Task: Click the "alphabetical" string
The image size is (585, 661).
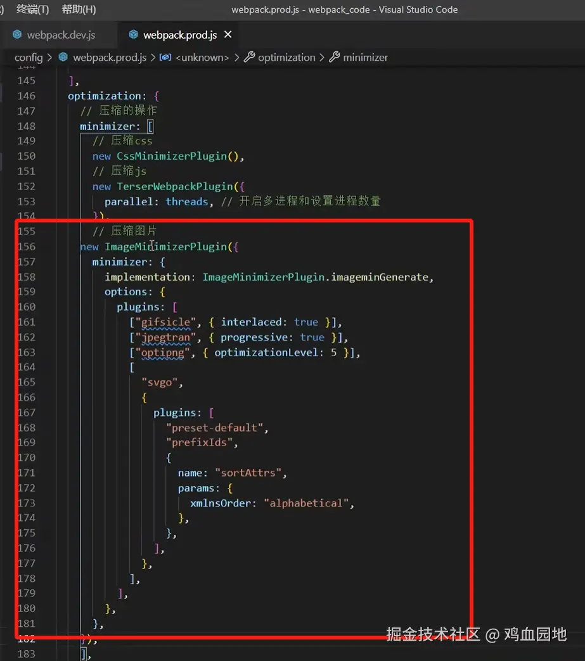Action: 306,503
